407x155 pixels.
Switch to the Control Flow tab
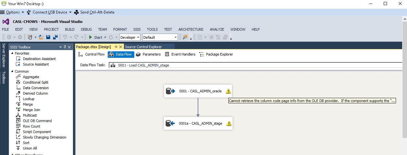(x=92, y=54)
